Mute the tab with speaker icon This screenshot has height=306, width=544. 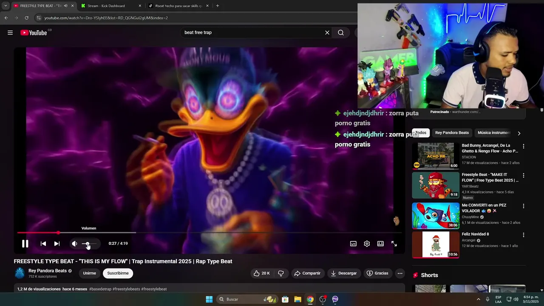tap(65, 6)
